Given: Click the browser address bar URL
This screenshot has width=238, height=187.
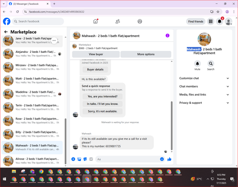Looking at the screenshot, I should click(x=57, y=12).
